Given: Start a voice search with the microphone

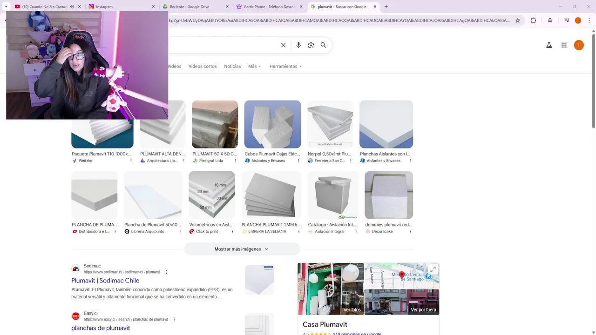Looking at the screenshot, I should (x=298, y=45).
